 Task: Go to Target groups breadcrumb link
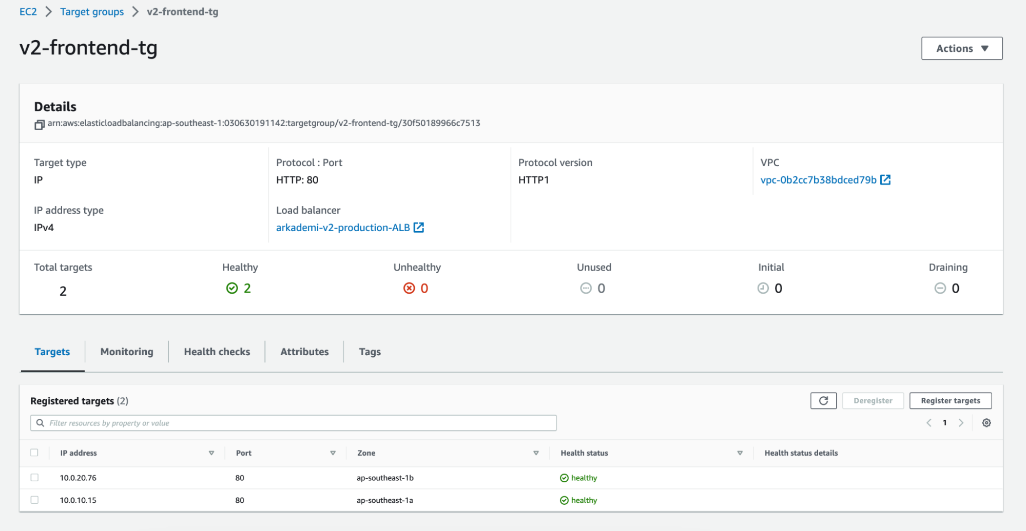click(x=92, y=11)
